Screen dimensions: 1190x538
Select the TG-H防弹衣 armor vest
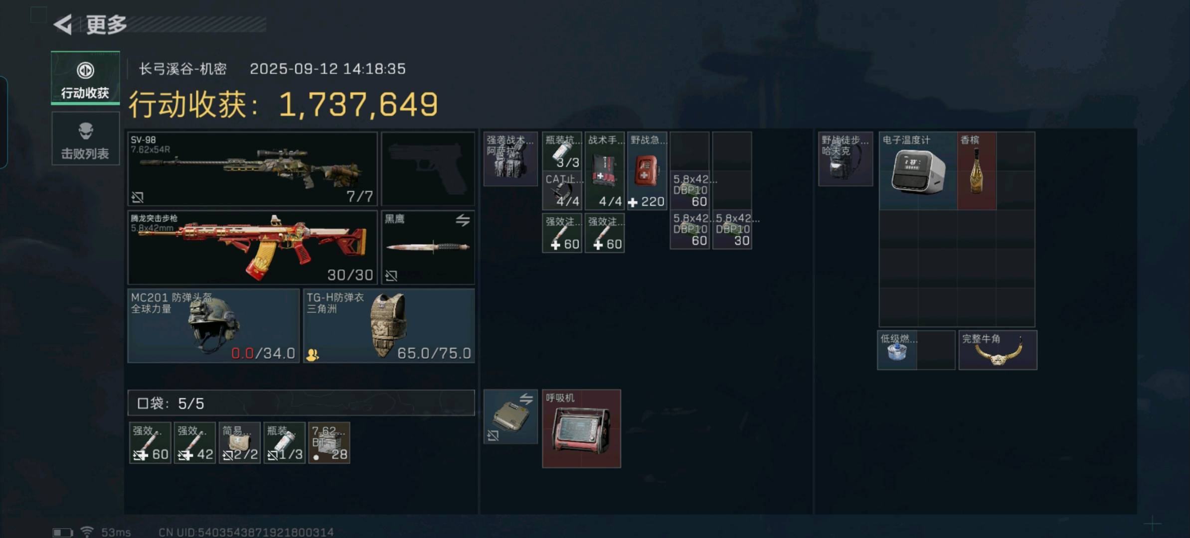[x=389, y=326]
